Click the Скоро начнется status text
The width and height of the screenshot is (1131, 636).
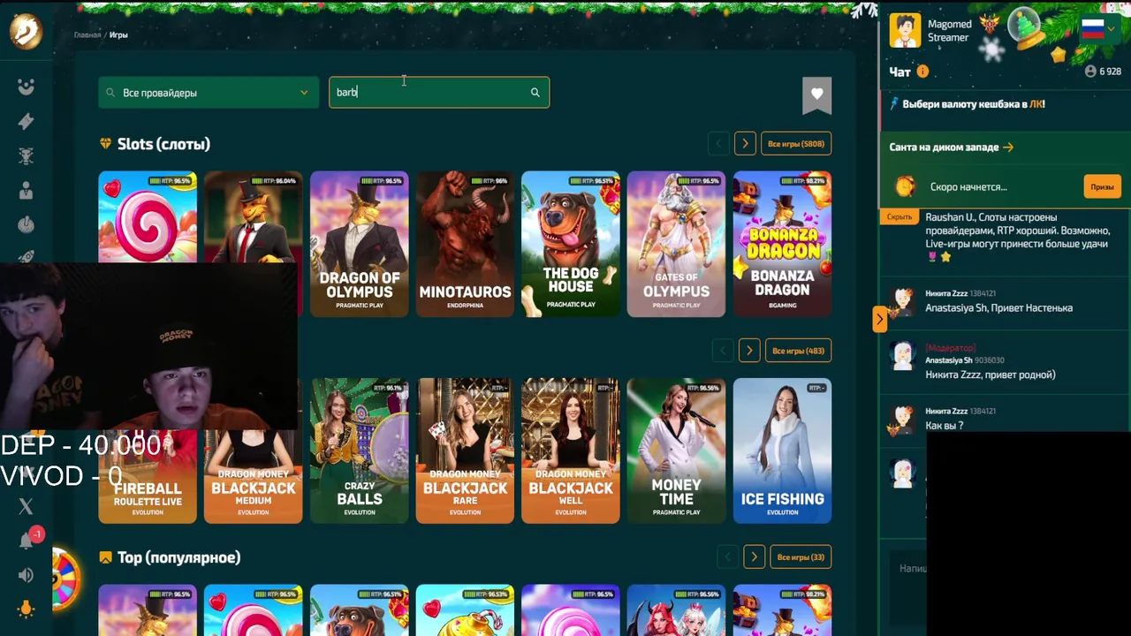pos(968,187)
